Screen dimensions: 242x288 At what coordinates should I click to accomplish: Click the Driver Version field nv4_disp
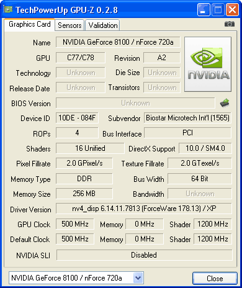click(x=144, y=209)
